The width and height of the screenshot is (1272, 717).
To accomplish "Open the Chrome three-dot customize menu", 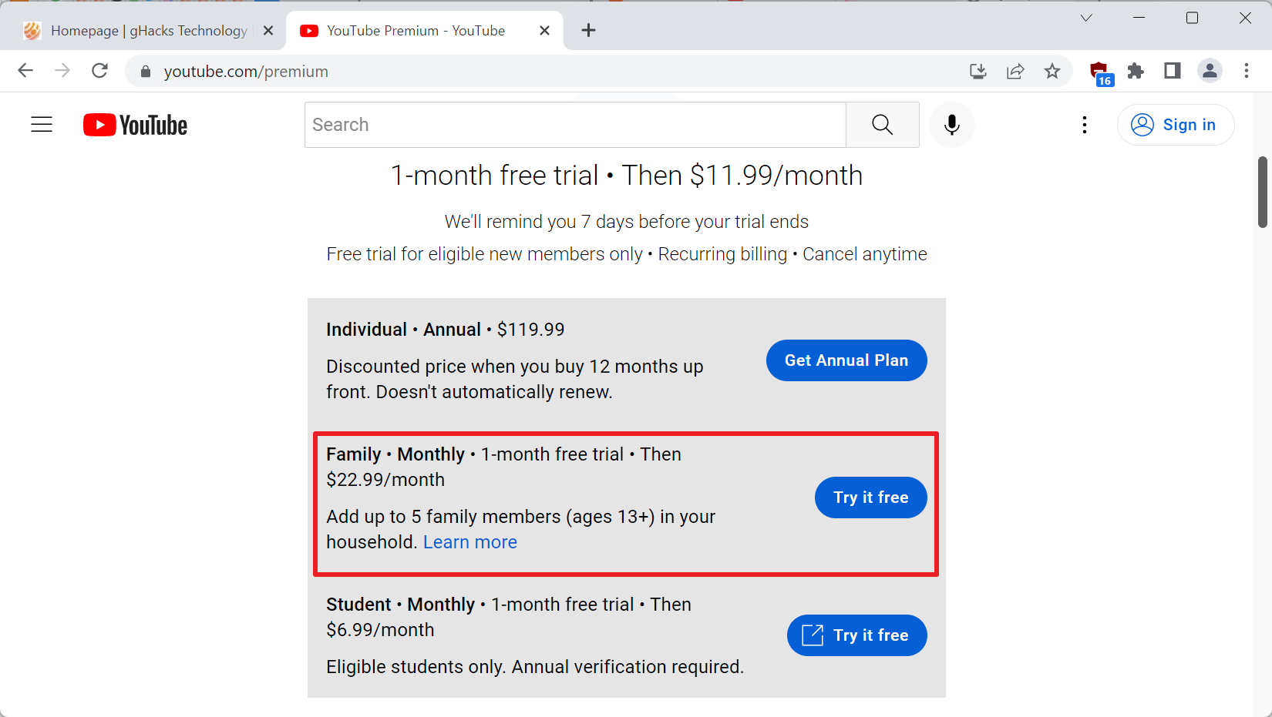I will pos(1247,72).
